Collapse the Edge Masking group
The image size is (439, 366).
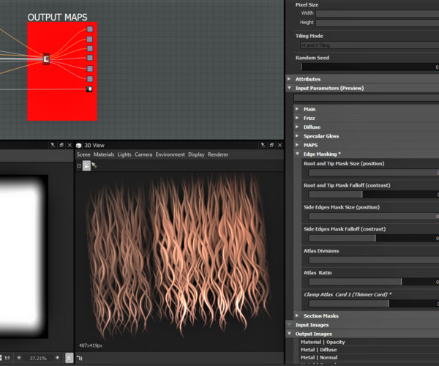(x=297, y=154)
